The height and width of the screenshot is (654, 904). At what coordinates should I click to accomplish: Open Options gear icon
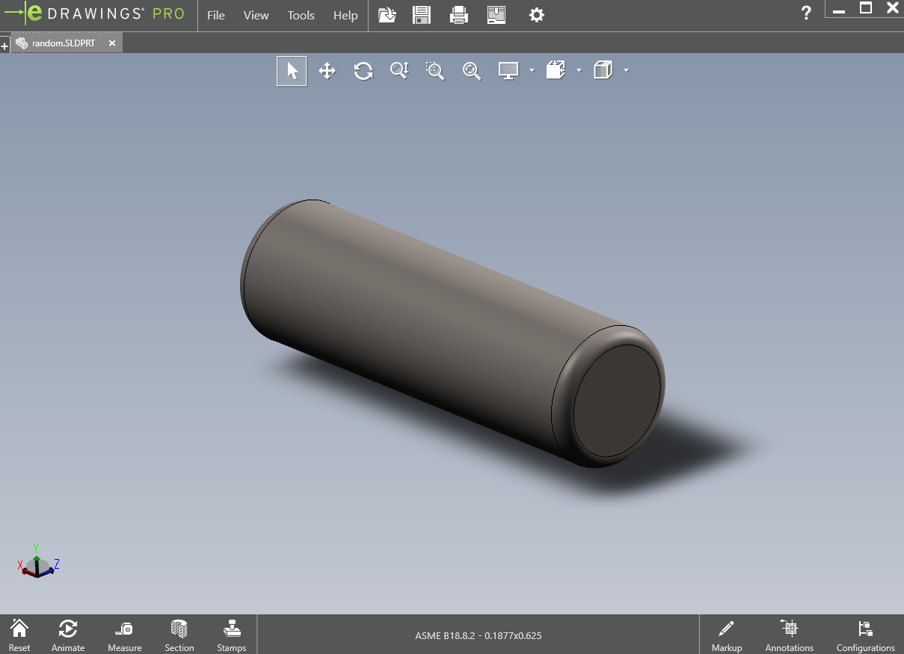536,15
